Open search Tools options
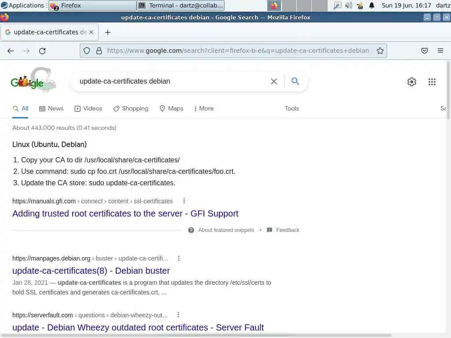This screenshot has width=451, height=338. [292, 109]
